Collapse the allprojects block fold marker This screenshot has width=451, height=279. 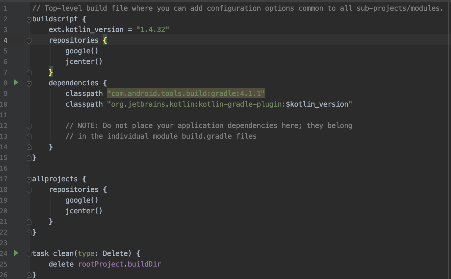click(29, 179)
